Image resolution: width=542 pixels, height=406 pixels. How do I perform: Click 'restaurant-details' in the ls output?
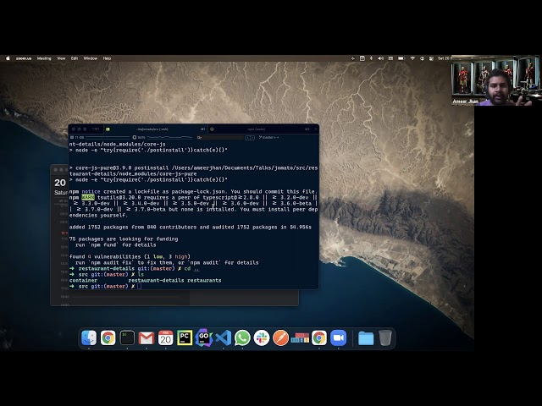click(156, 280)
